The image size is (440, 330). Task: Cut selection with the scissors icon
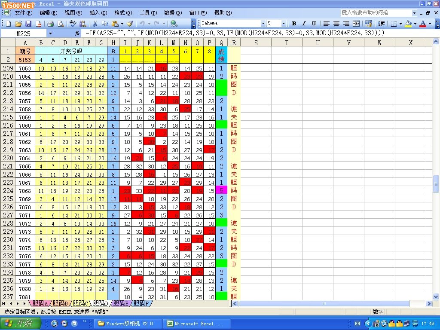point(95,24)
